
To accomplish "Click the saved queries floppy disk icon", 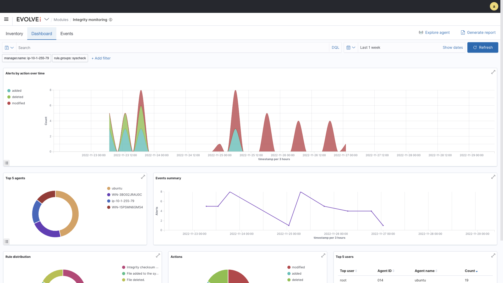I will click(x=7, y=47).
